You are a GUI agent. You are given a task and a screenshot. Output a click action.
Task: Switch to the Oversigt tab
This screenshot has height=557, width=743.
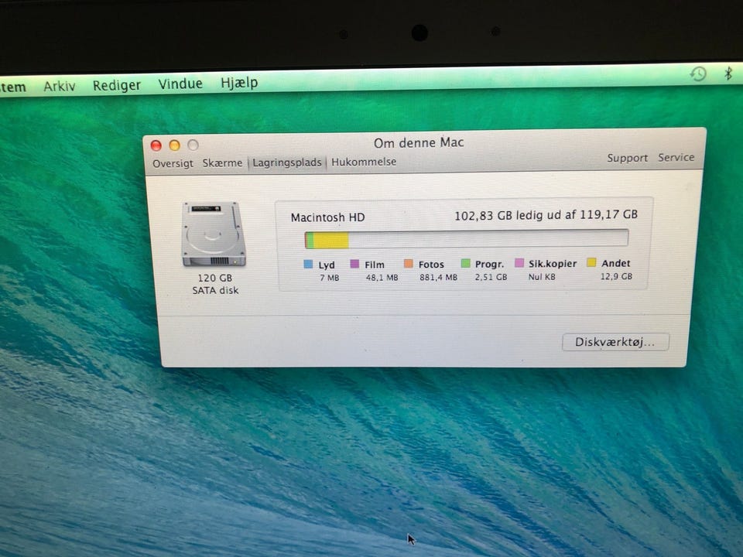click(x=173, y=163)
